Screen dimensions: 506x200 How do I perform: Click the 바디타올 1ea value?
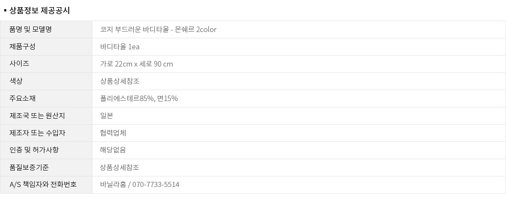[x=120, y=47]
